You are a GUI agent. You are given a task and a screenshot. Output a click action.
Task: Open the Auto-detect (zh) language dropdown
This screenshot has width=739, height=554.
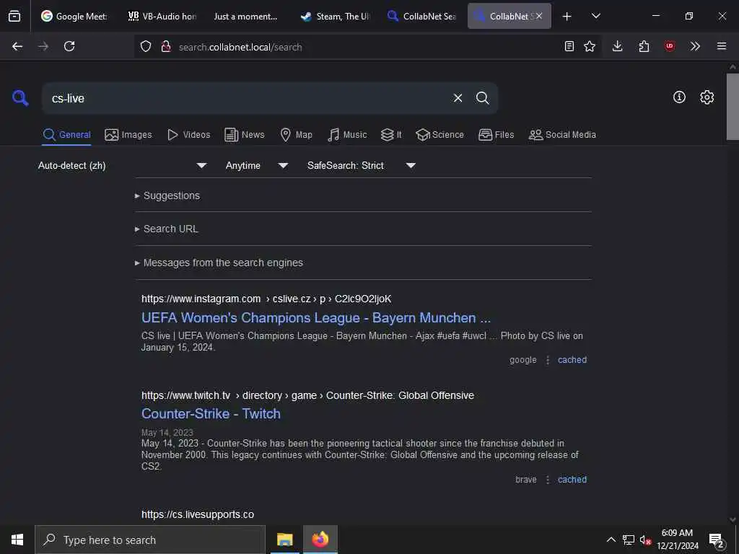coord(123,165)
